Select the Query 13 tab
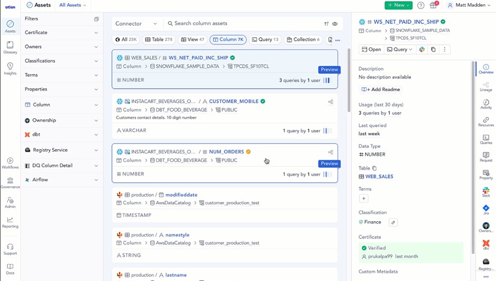 265,40
